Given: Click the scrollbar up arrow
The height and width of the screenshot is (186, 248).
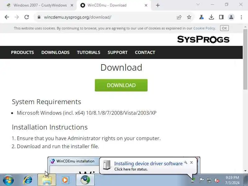Looking at the screenshot, I should [245, 27].
